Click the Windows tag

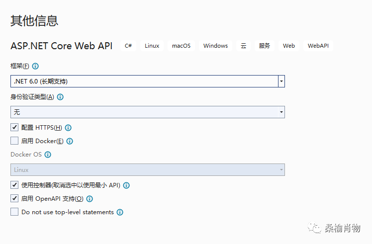pyautogui.click(x=215, y=46)
